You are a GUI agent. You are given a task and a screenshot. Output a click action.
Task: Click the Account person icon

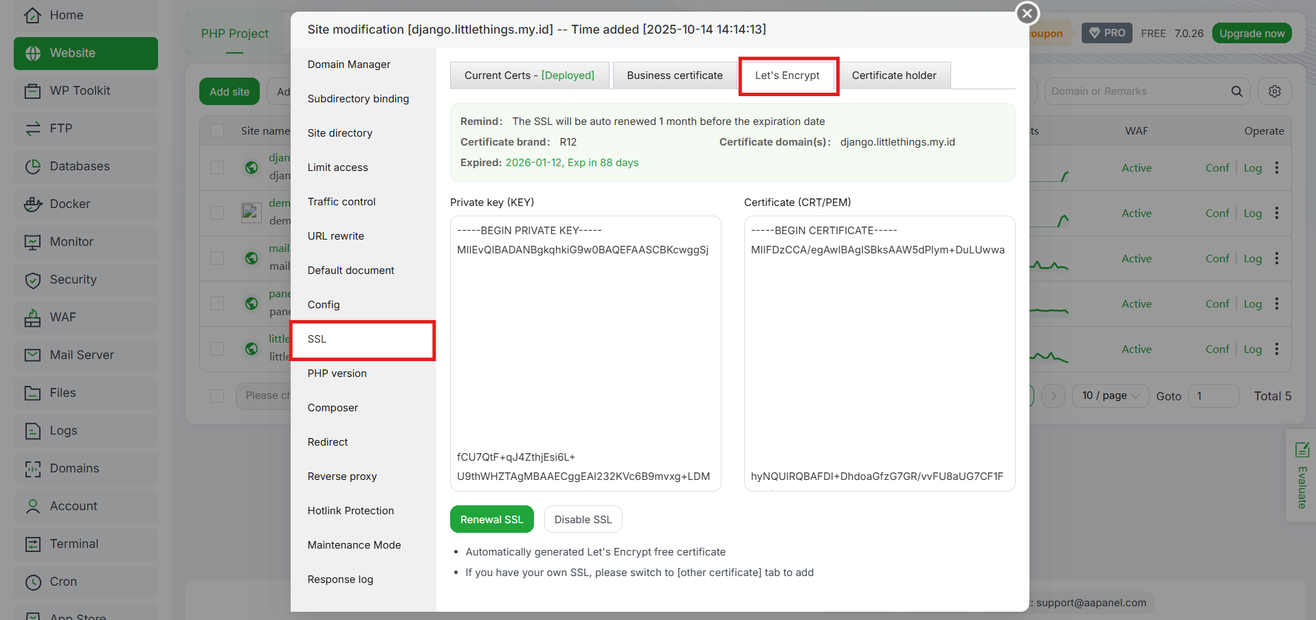32,506
